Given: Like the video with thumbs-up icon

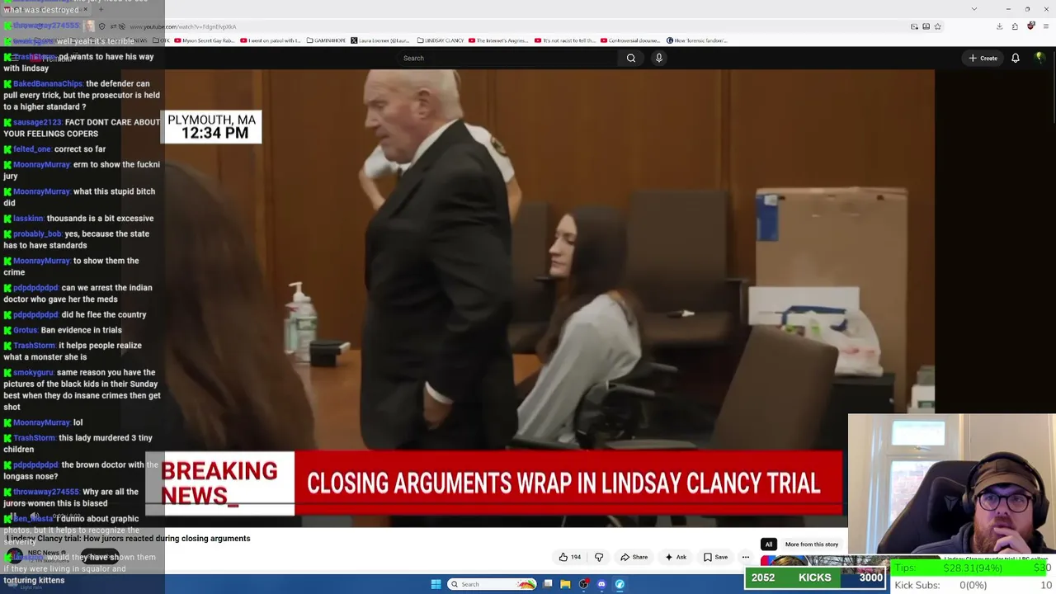Looking at the screenshot, I should click(x=570, y=557).
